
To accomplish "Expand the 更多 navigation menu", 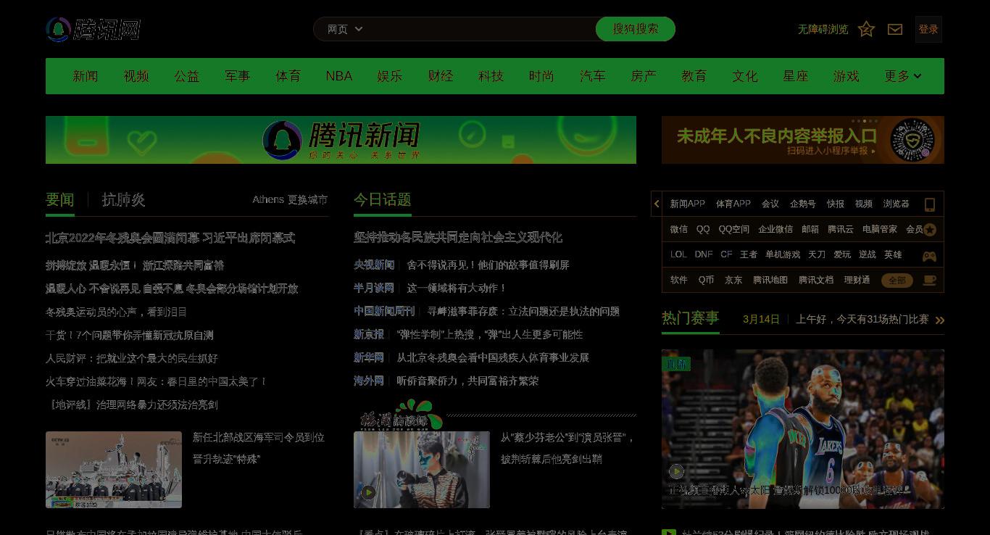I will click(902, 76).
